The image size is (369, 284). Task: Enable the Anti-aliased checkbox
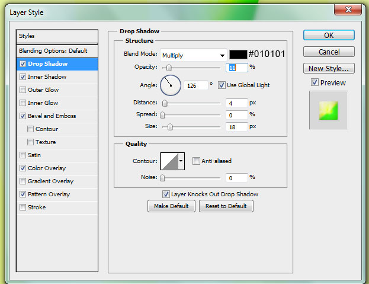(197, 161)
